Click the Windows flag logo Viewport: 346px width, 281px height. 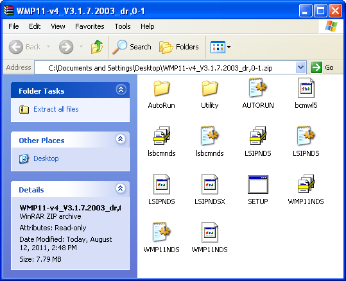point(331,26)
